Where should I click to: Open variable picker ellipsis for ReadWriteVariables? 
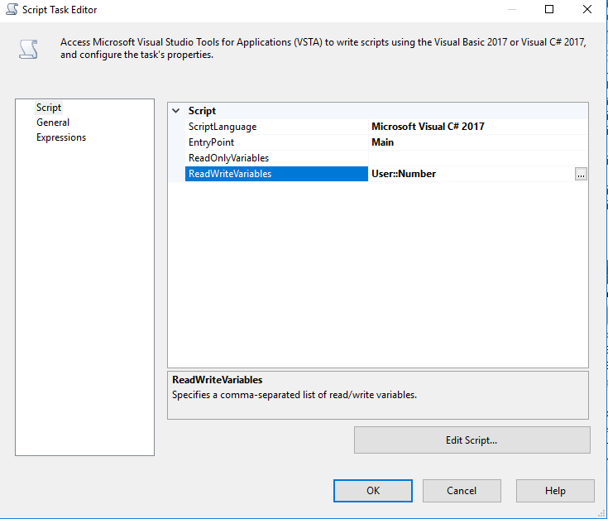coord(581,174)
